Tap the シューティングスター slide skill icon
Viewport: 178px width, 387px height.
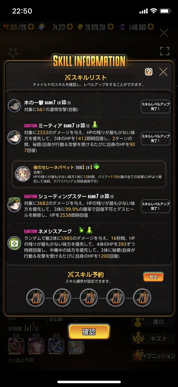tap(14, 205)
